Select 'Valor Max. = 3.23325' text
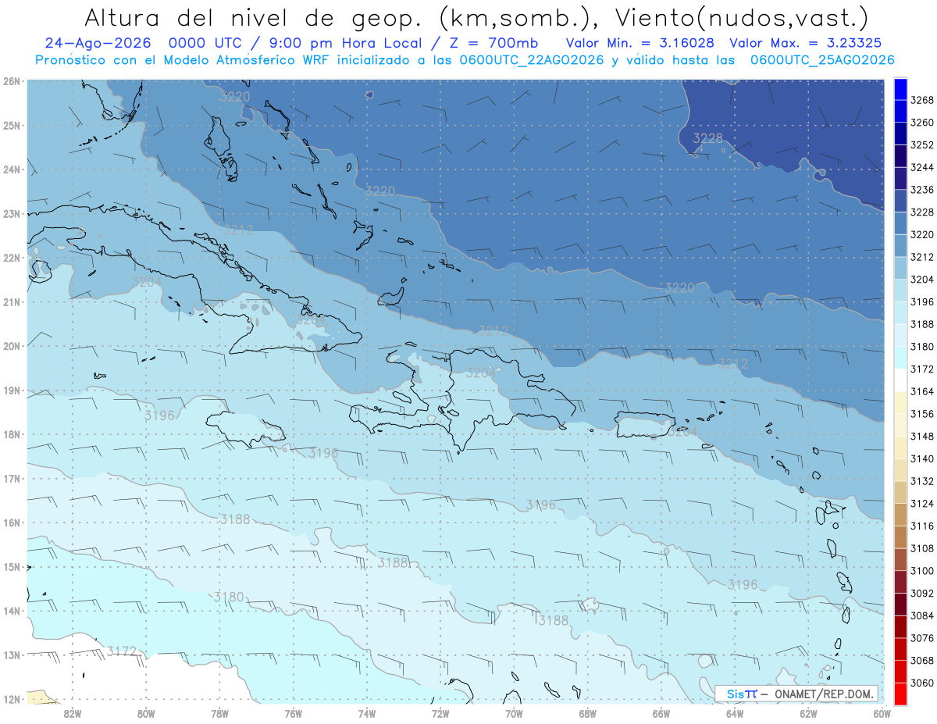 click(805, 44)
